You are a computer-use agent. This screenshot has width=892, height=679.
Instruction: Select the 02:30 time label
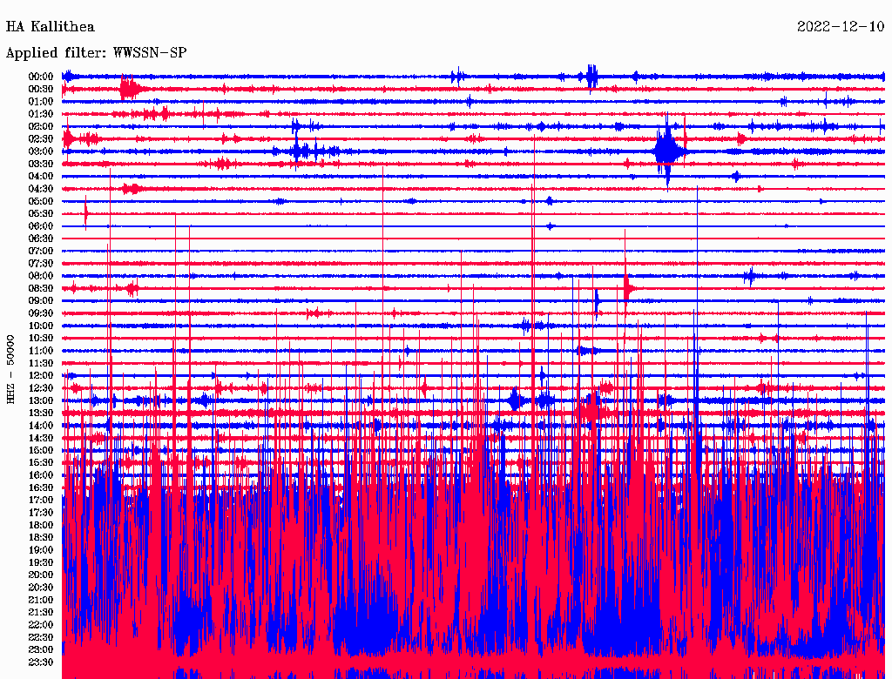pyautogui.click(x=41, y=138)
